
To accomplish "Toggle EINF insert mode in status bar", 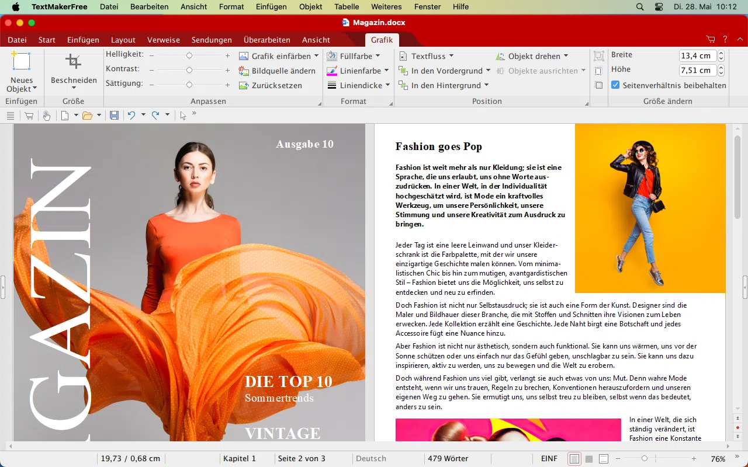I will click(549, 459).
